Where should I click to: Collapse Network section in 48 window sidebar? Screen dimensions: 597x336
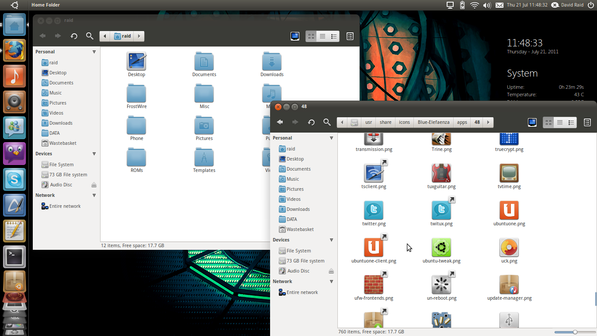pos(331,281)
